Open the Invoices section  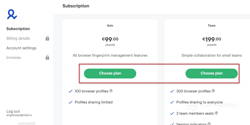pyautogui.click(x=14, y=58)
